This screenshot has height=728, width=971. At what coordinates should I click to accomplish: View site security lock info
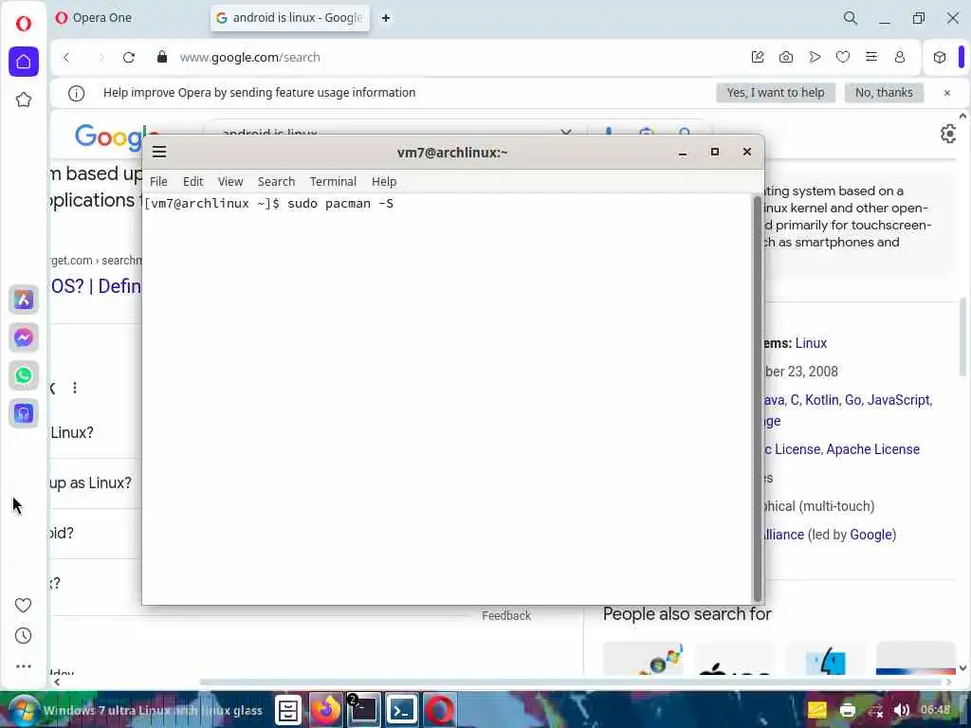coord(161,57)
